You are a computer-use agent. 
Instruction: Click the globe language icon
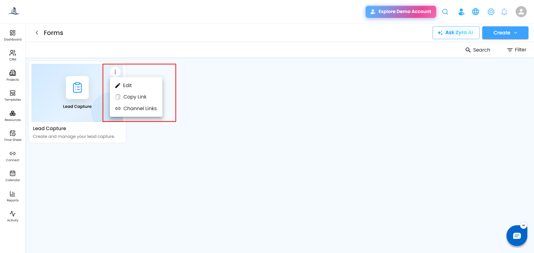pos(476,12)
